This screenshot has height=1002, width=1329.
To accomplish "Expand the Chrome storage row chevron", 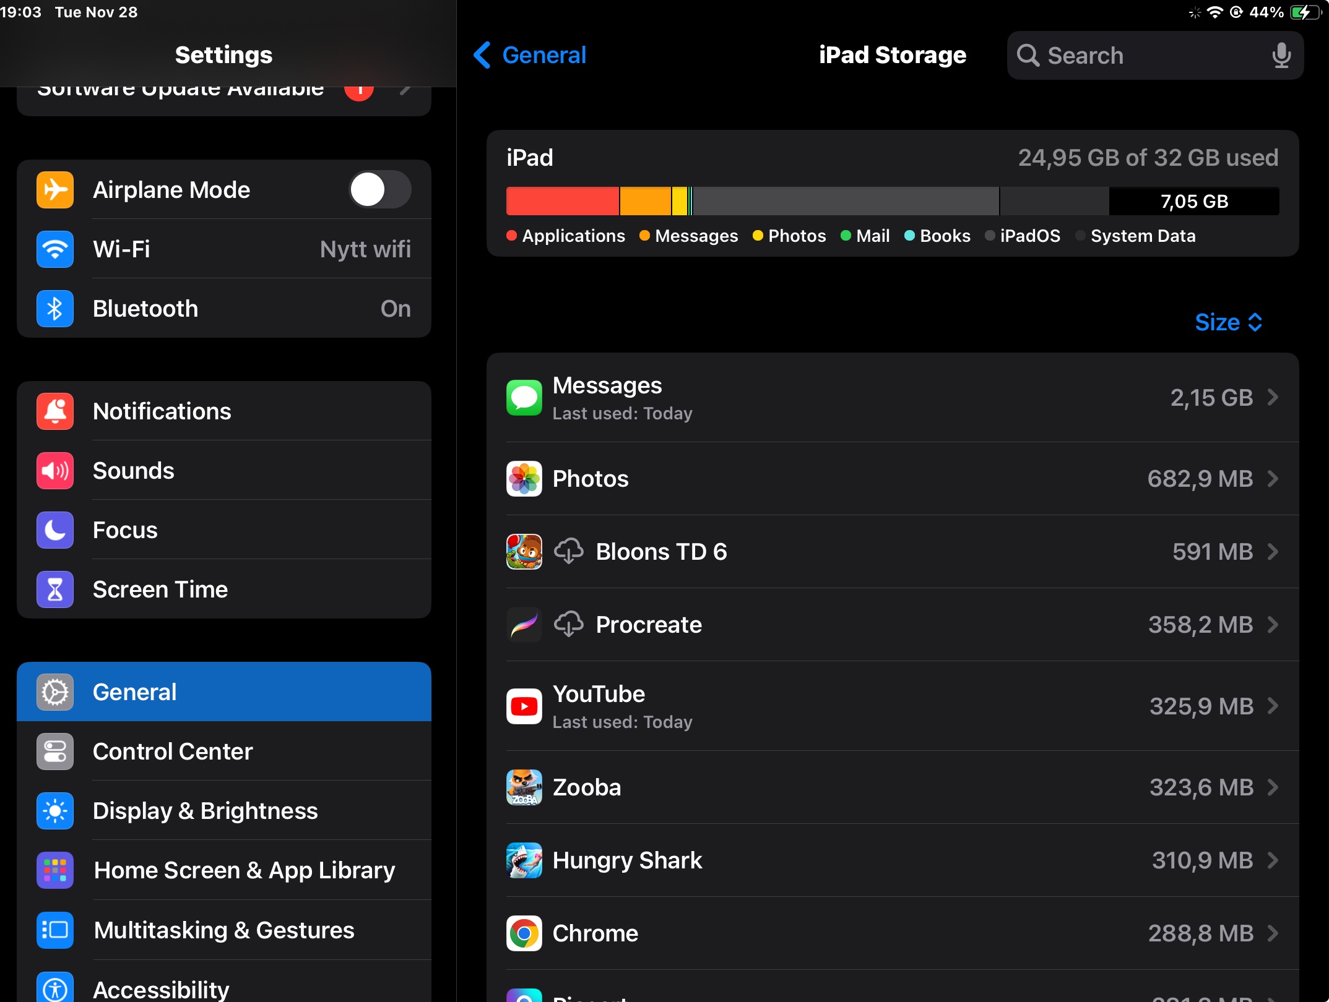I will [x=1273, y=933].
